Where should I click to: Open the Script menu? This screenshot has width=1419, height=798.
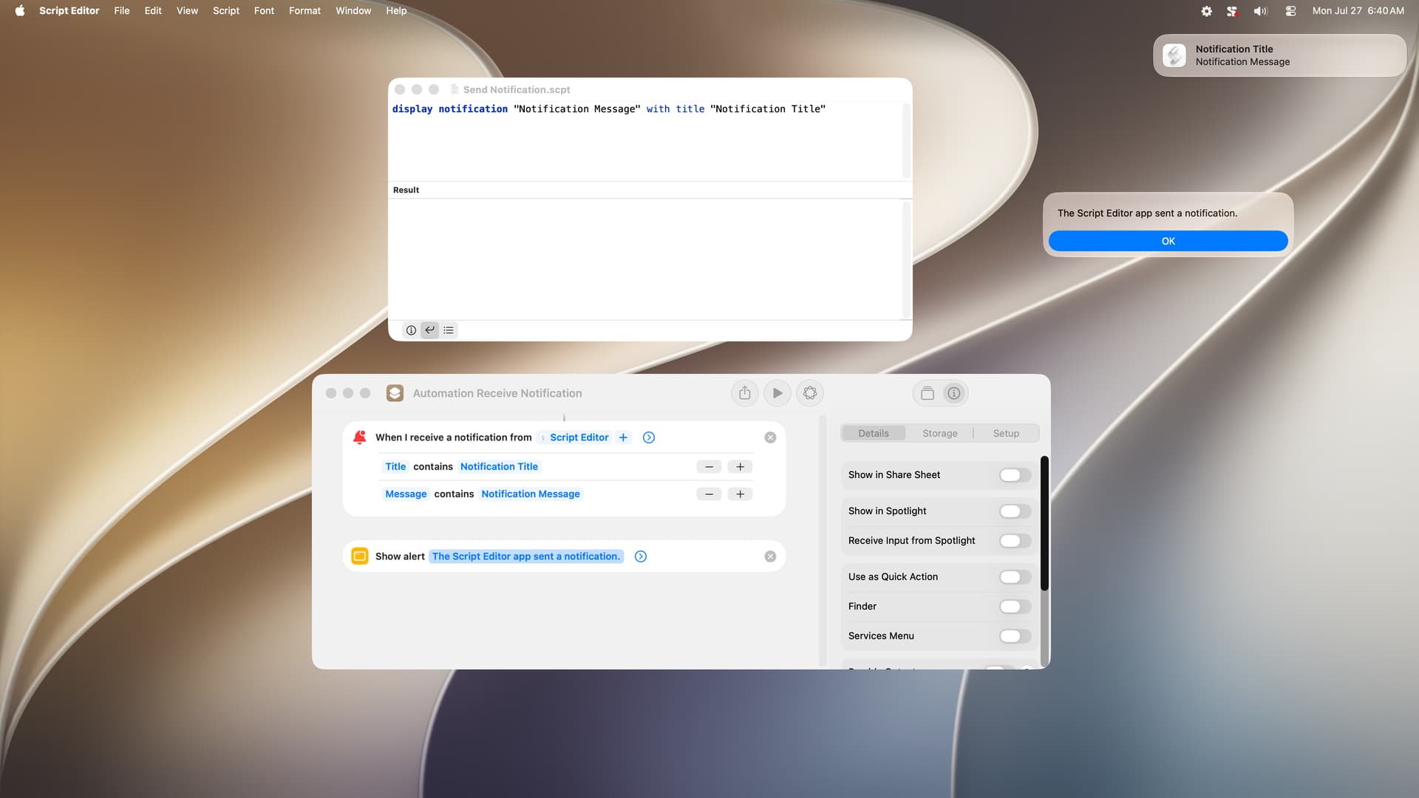(226, 10)
